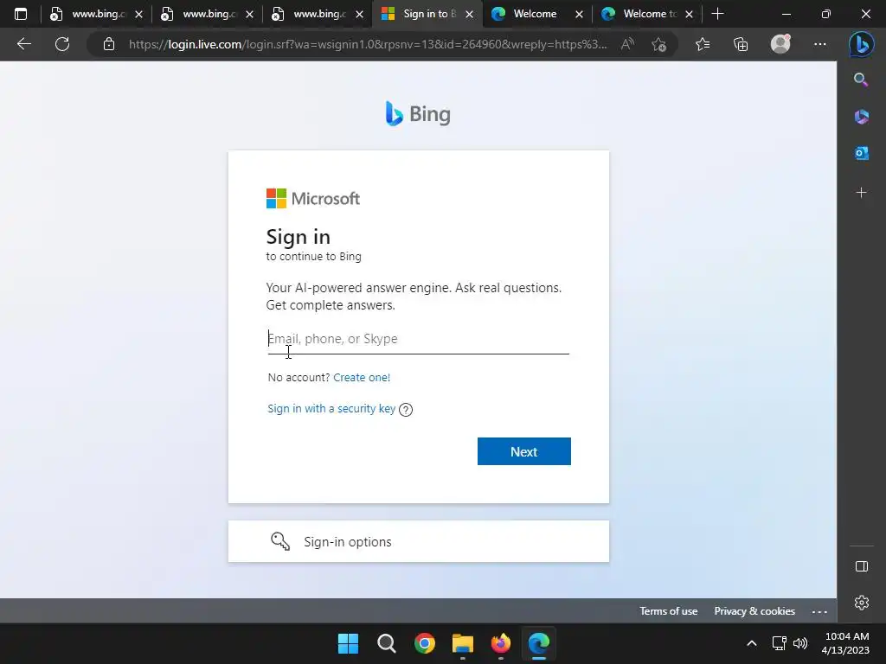This screenshot has height=664, width=886.
Task: Open the Collections icon
Action: click(741, 44)
